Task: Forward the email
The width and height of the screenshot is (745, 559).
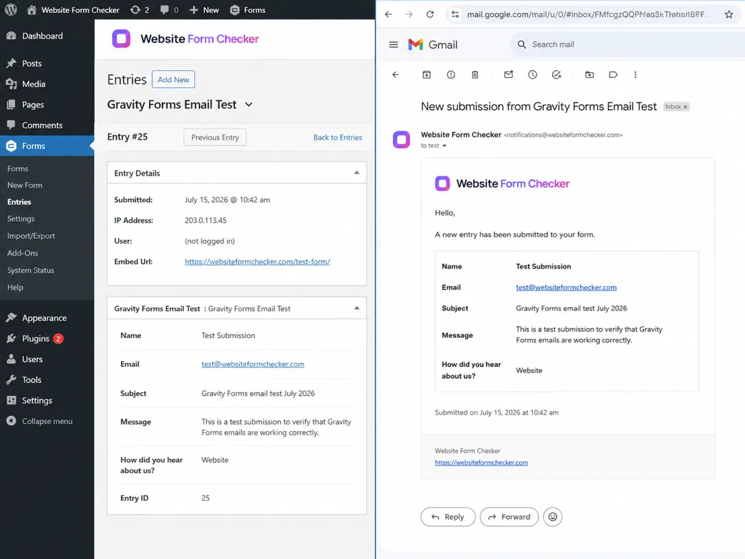Action: pos(509,517)
